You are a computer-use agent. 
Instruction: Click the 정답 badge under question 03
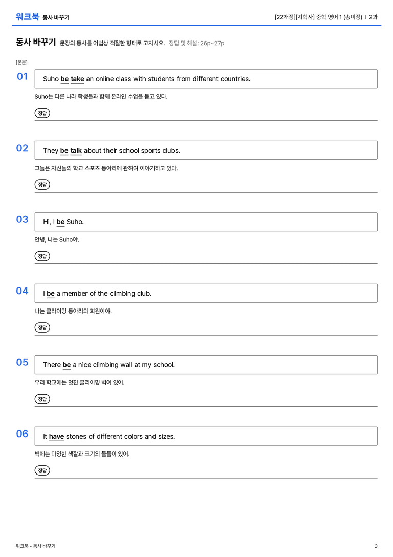pyautogui.click(x=42, y=256)
